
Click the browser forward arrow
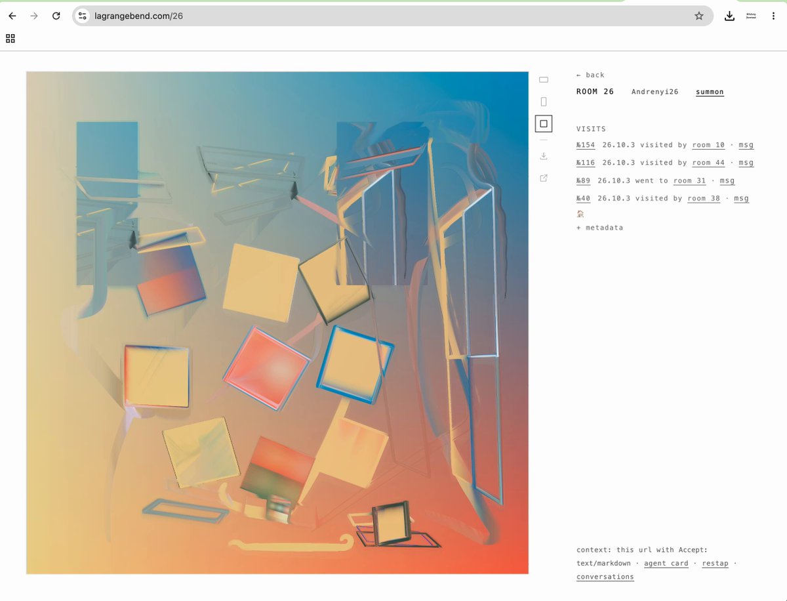point(34,16)
